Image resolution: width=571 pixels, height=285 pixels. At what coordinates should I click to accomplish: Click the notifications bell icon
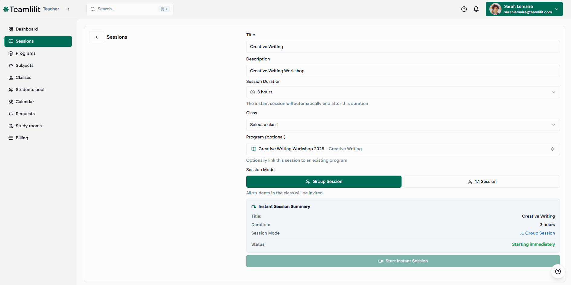476,9
